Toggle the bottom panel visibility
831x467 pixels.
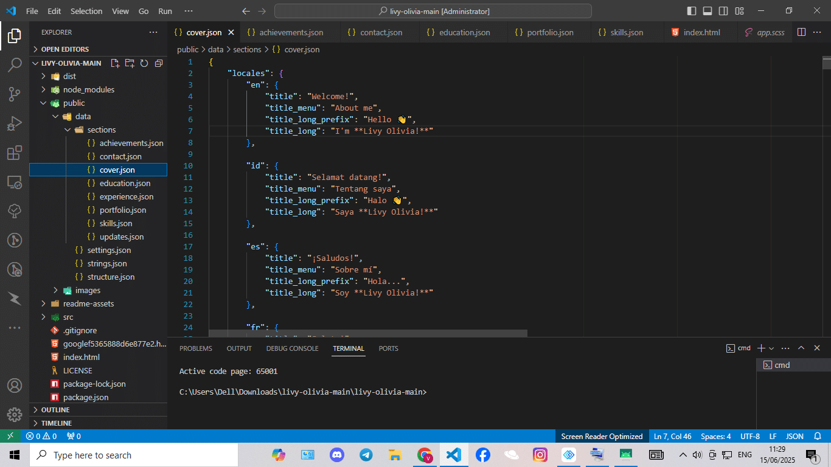[706, 10]
